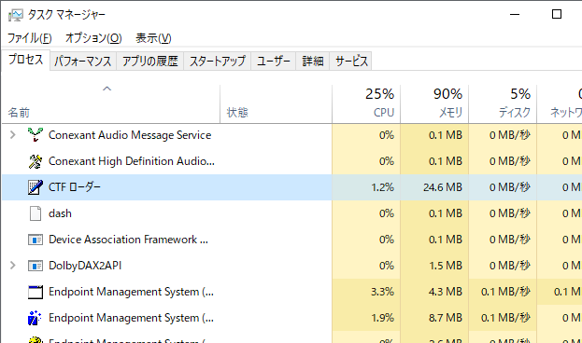Open the 表示(V) menu
This screenshot has height=343, width=582.
(x=153, y=38)
